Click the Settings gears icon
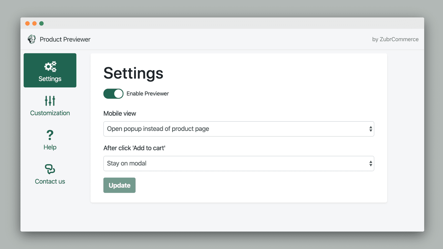The image size is (443, 249). [50, 66]
